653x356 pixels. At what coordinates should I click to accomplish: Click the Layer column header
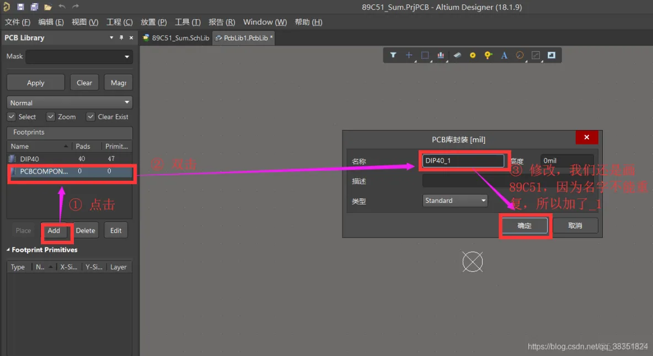point(119,267)
